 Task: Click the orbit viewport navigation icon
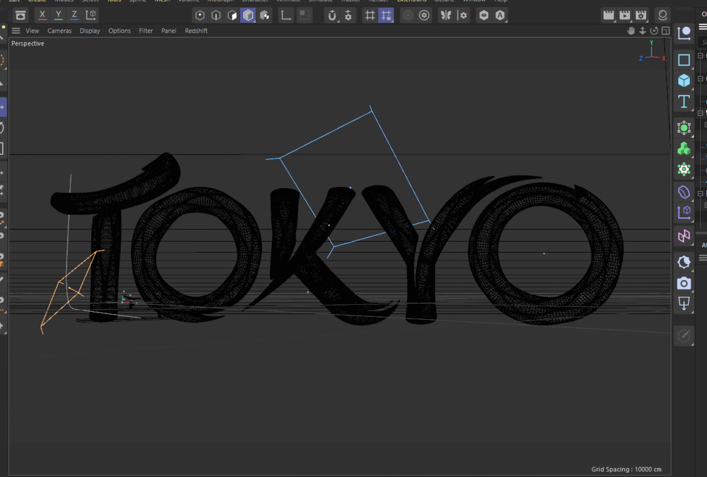[654, 31]
